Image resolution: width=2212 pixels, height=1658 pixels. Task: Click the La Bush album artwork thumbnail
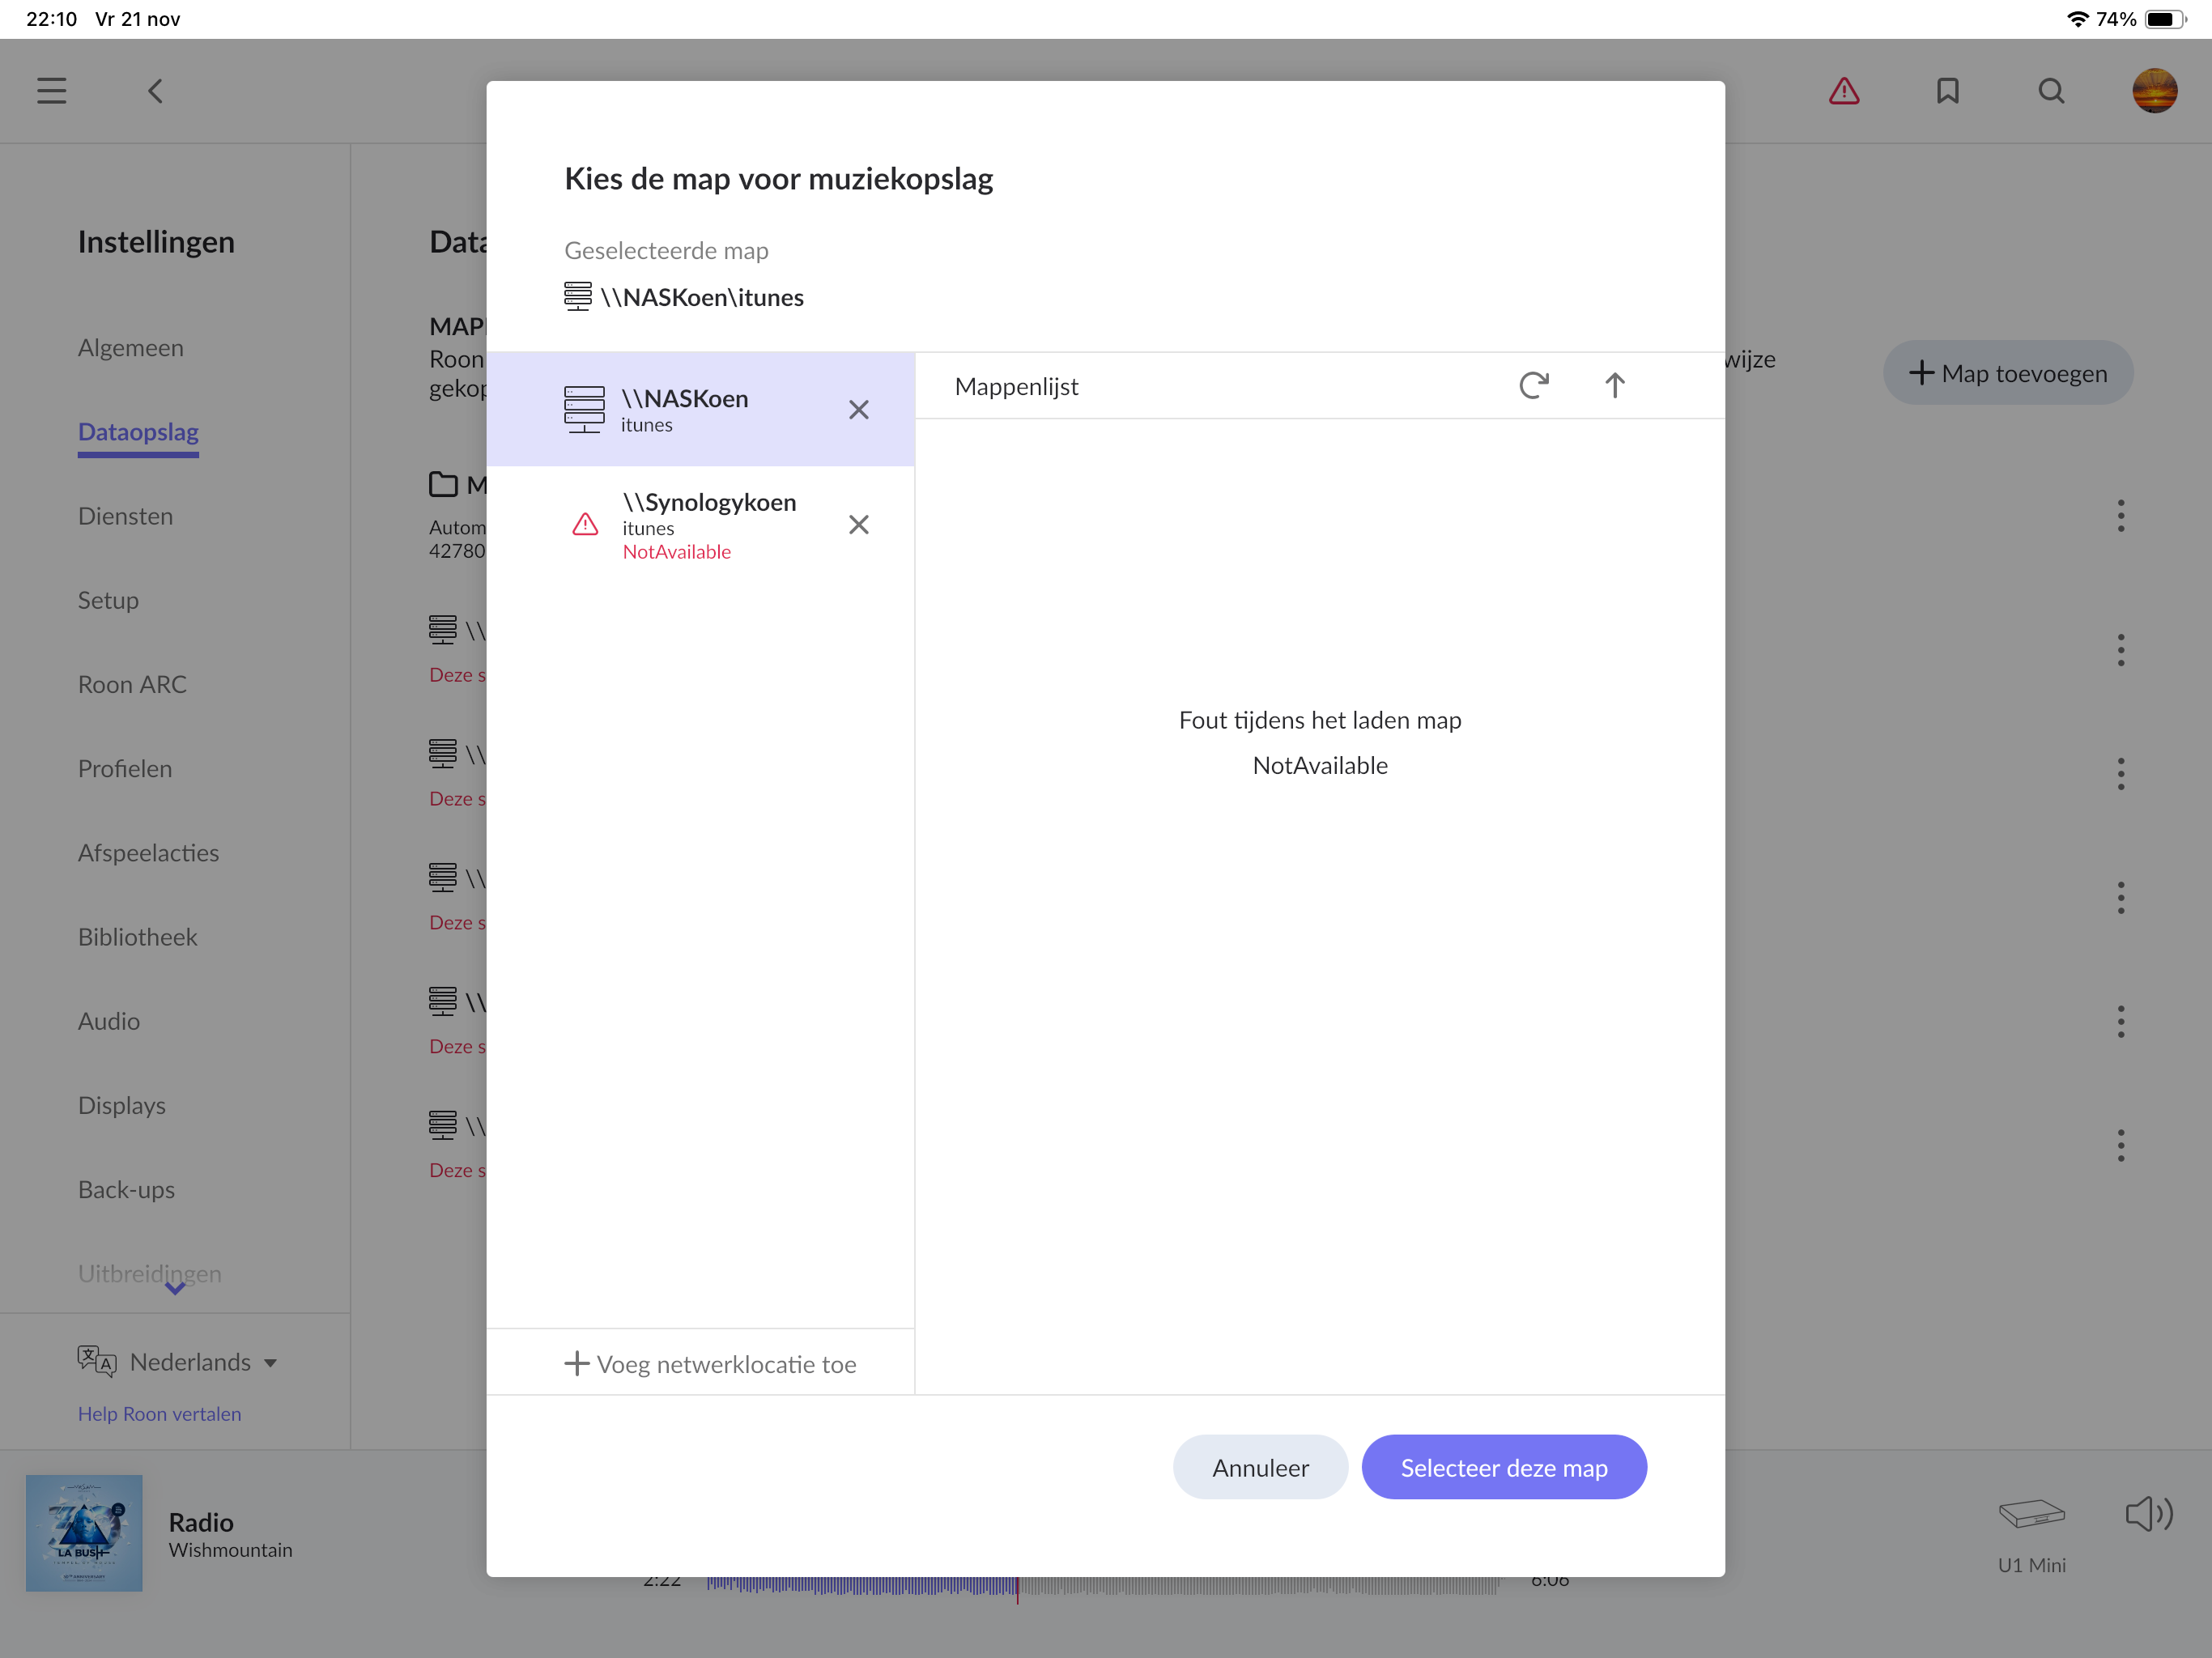(84, 1532)
